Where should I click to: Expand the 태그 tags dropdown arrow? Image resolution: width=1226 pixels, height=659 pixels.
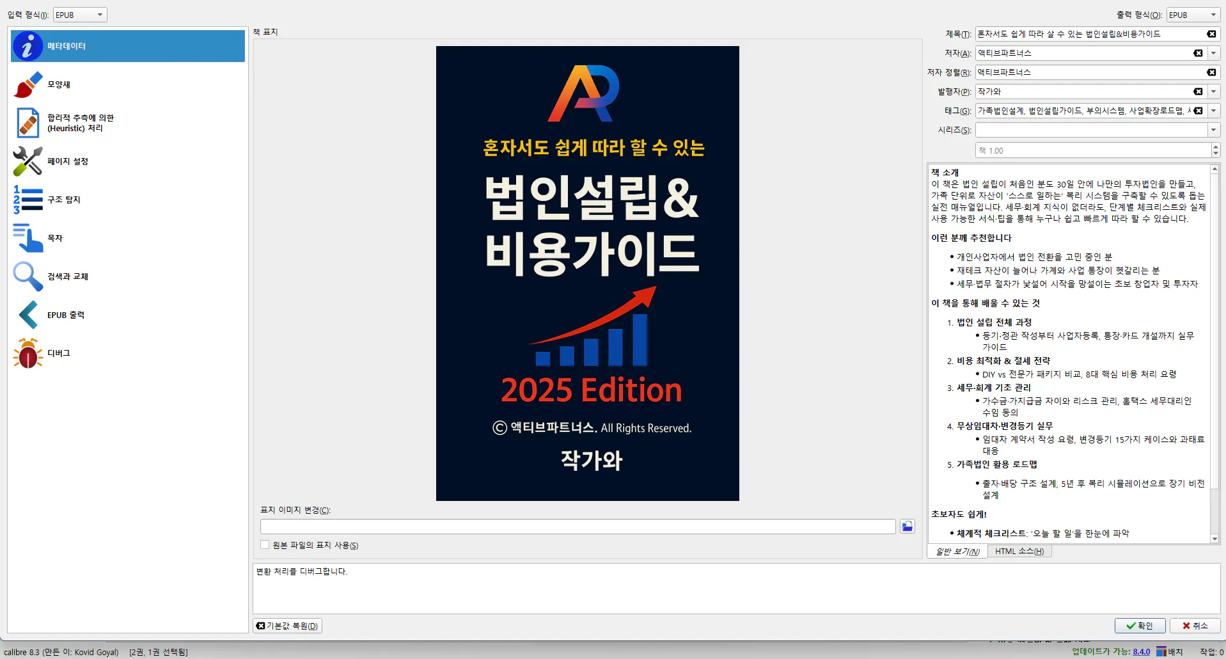[x=1213, y=111]
